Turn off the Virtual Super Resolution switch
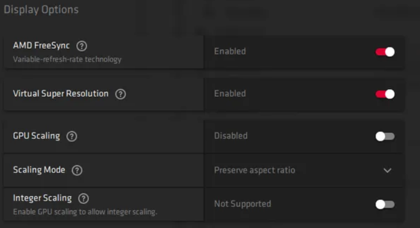The height and width of the screenshot is (228, 420). pyautogui.click(x=385, y=94)
